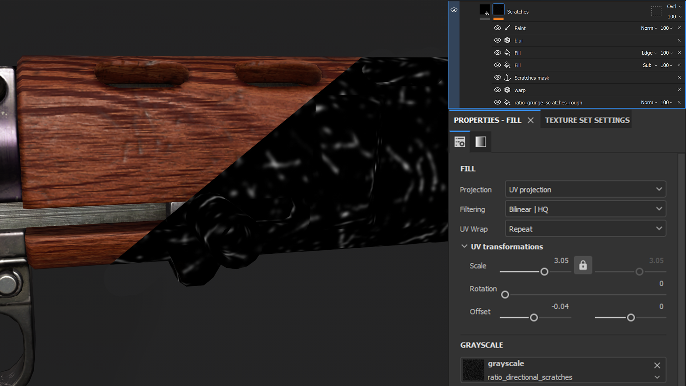
Task: Toggle the scale ratio lock icon
Action: tap(583, 265)
